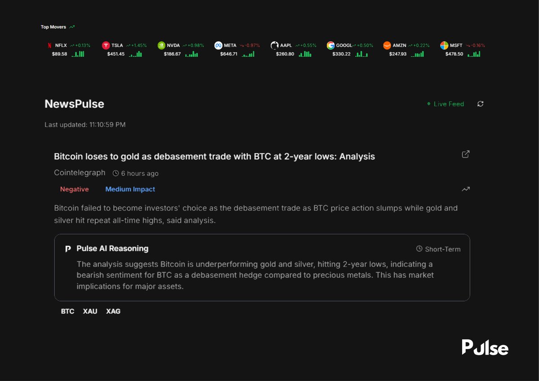Click the Last updated timestamp
Image resolution: width=539 pixels, height=381 pixels.
tap(85, 125)
